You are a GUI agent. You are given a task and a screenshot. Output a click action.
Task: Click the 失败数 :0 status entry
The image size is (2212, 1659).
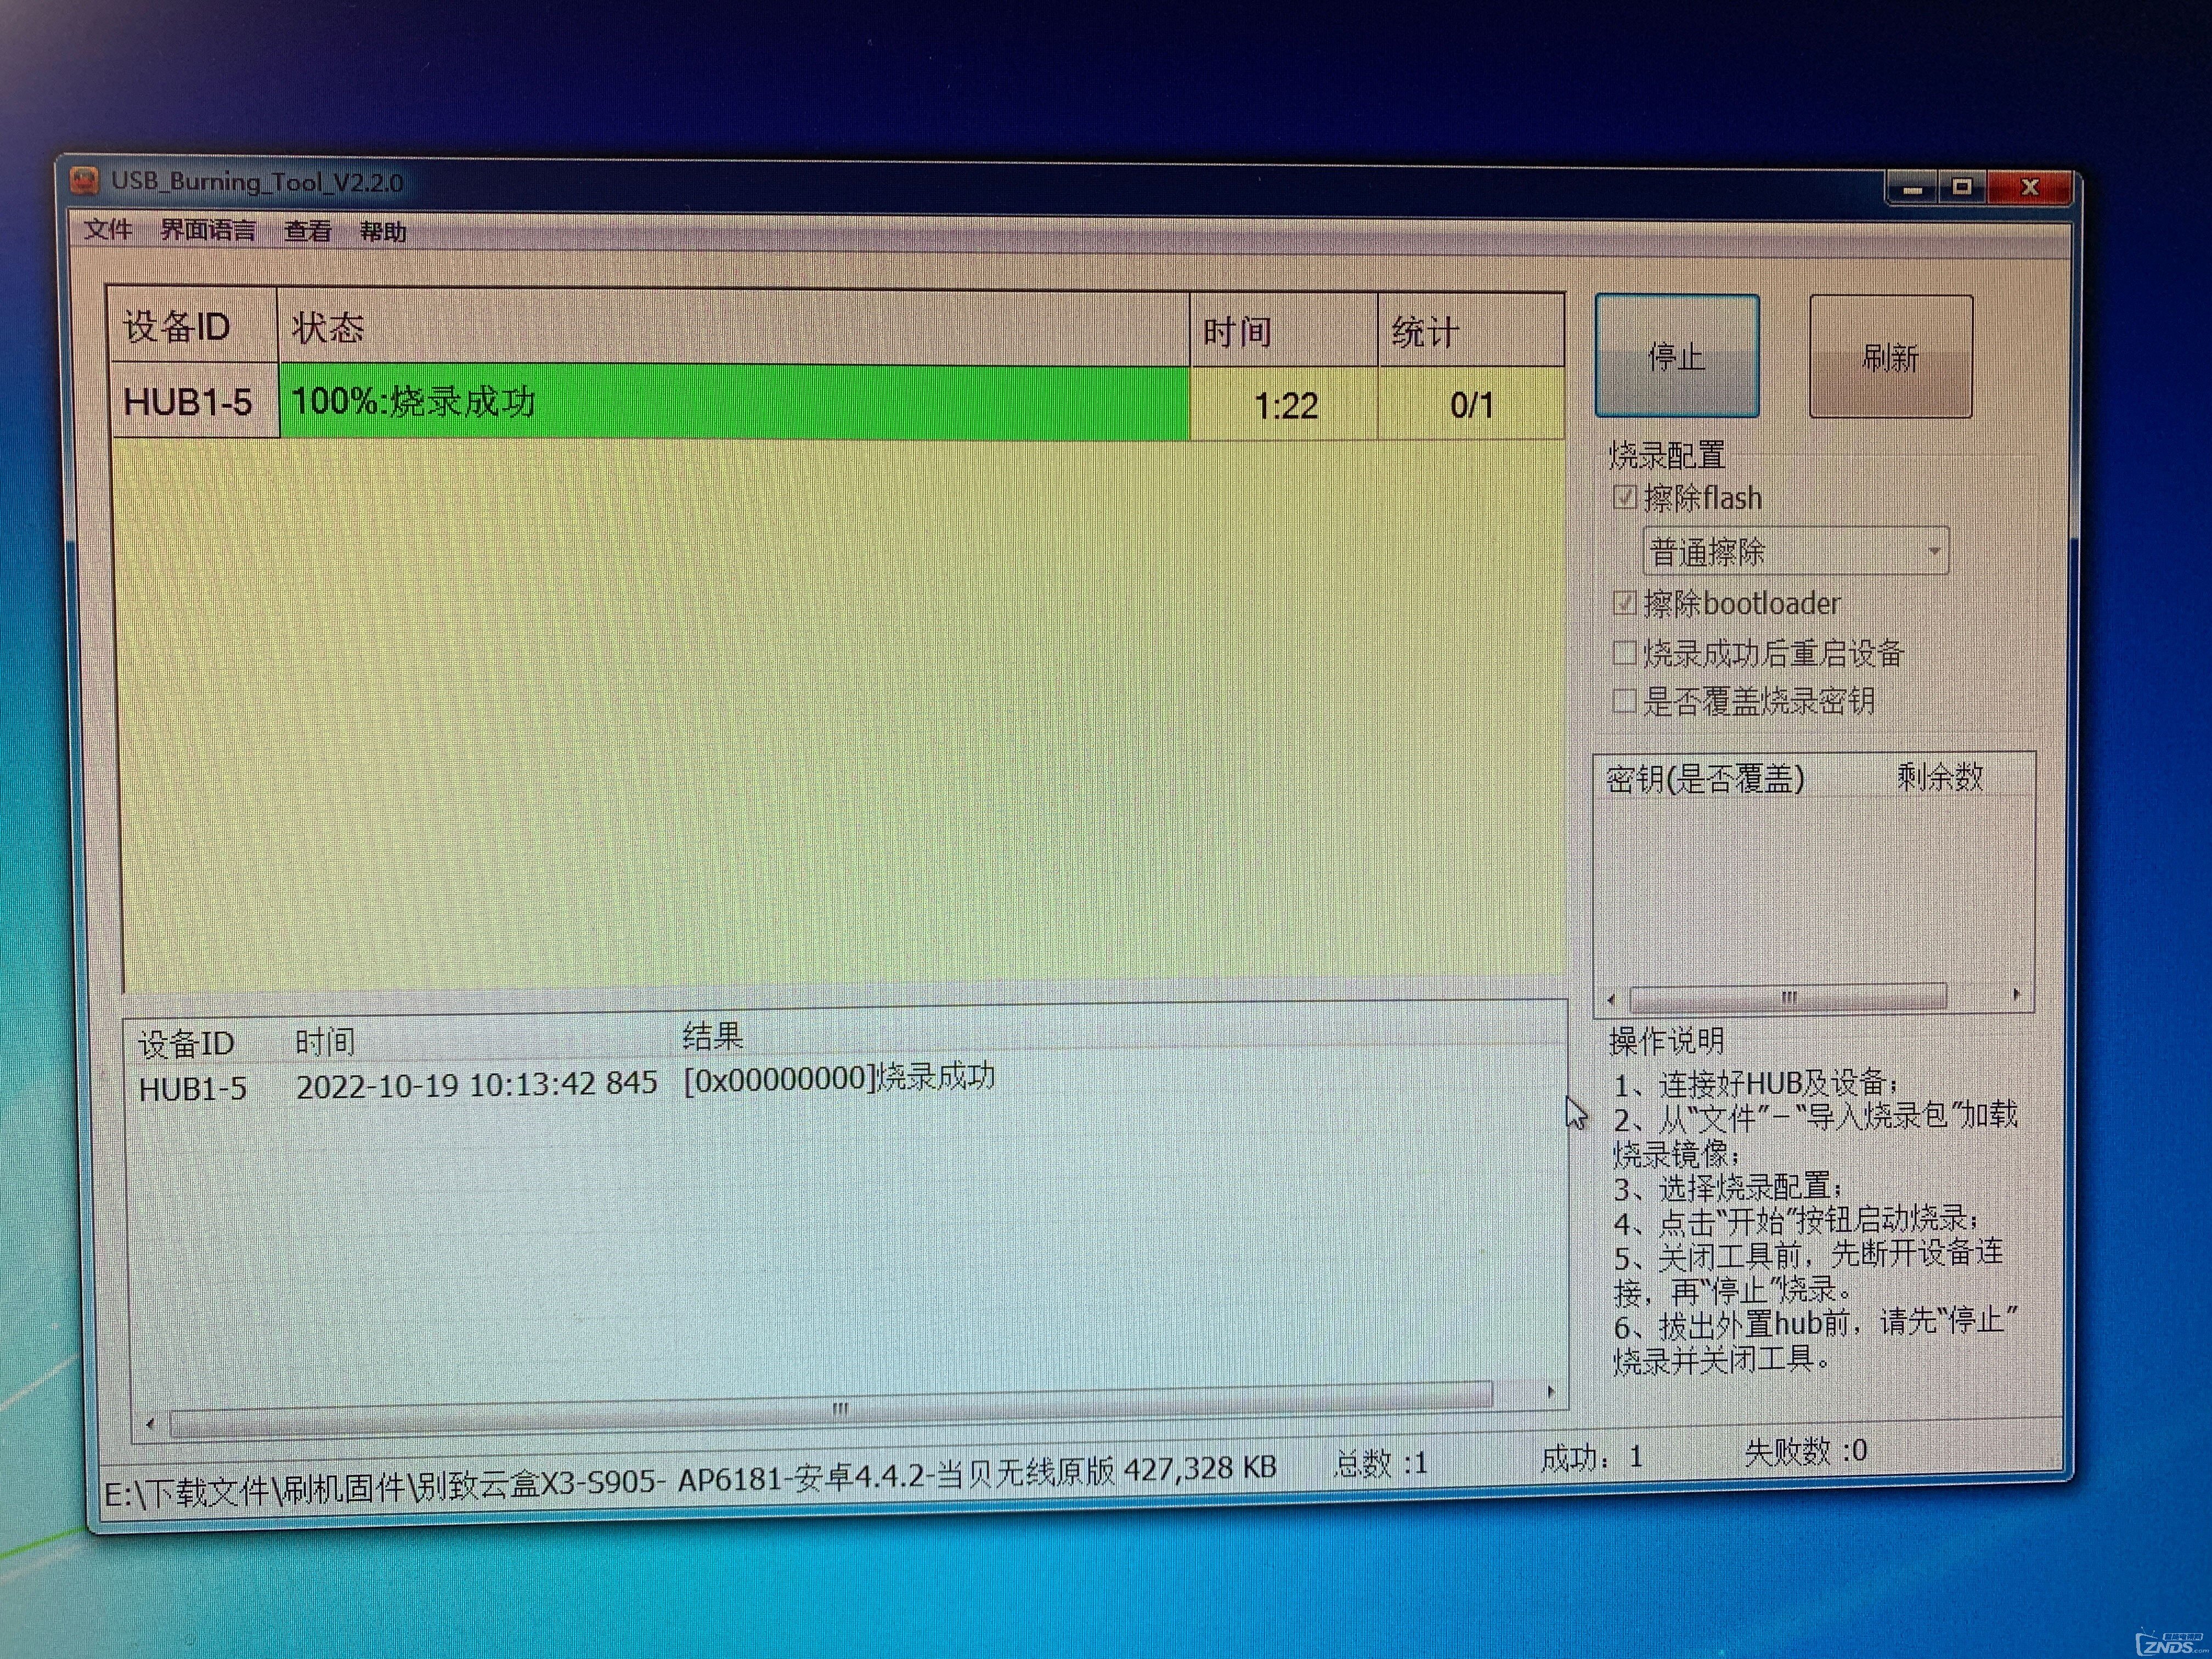(1806, 1451)
